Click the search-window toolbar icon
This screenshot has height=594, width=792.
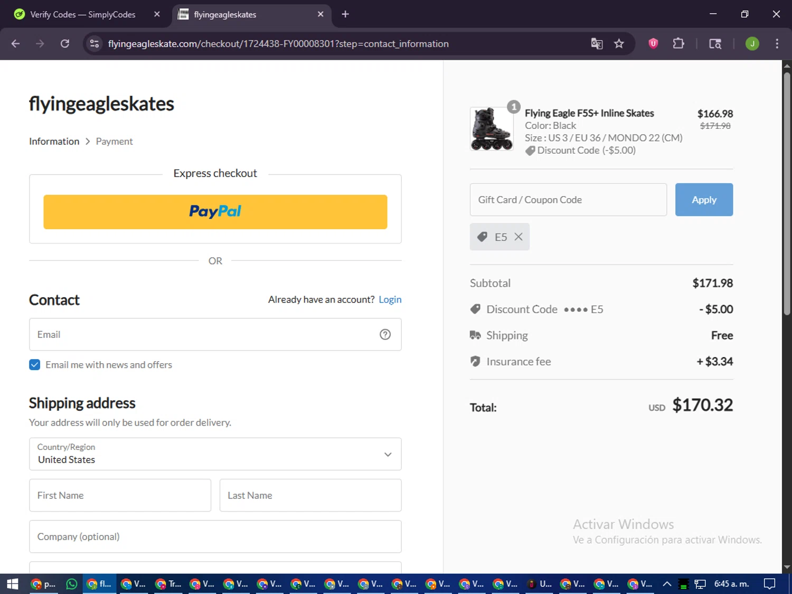715,44
